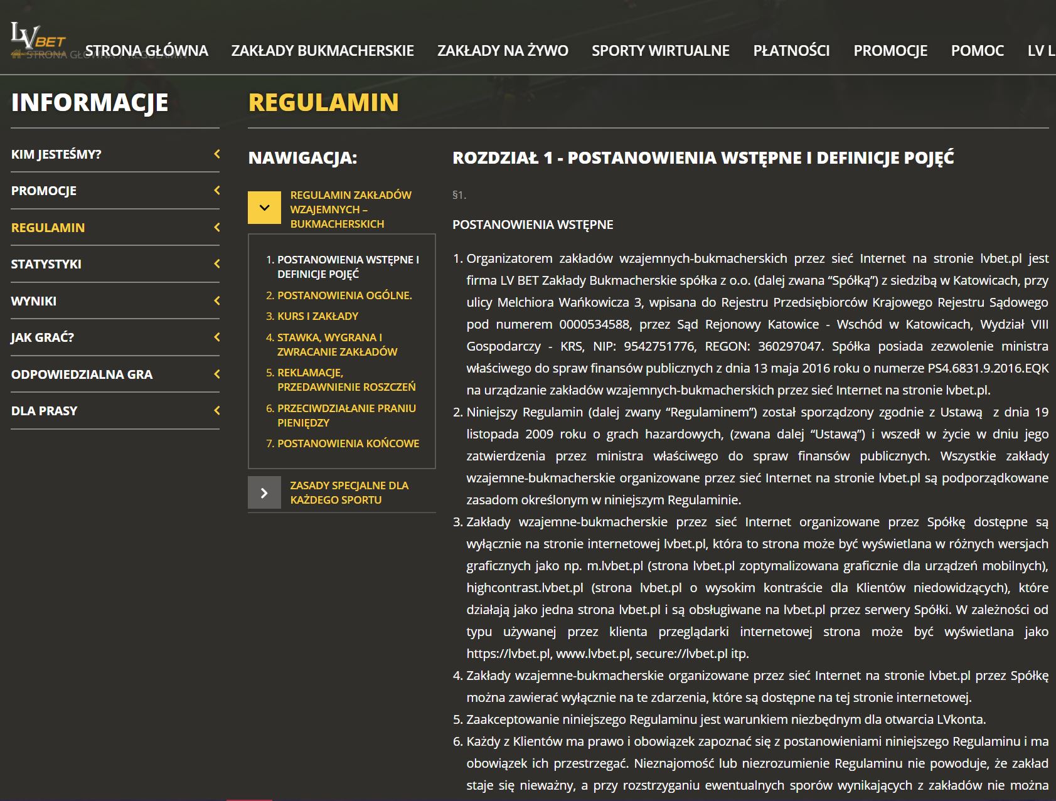Expand chevron beside sidebar PROMOCJE
This screenshot has height=801, width=1056.
pos(217,190)
